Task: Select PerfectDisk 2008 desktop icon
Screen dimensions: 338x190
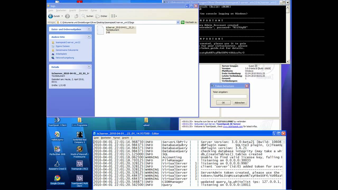Action: [x=57, y=151]
